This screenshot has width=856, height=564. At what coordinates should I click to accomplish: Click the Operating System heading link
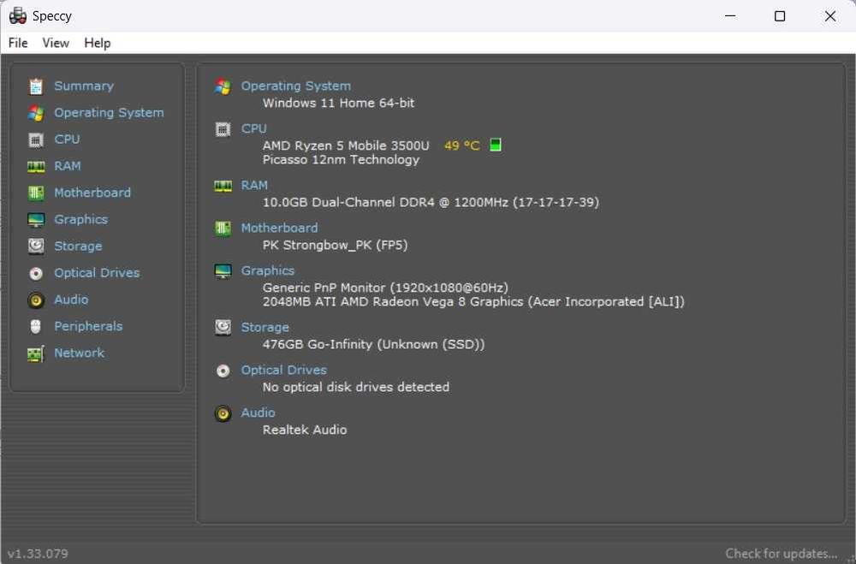pyautogui.click(x=296, y=86)
